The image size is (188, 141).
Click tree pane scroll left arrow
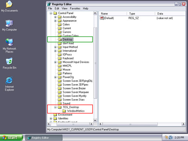click(x=49, y=124)
